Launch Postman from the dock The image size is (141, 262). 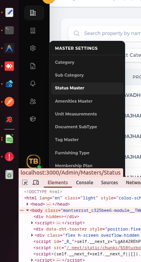(x=9, y=102)
